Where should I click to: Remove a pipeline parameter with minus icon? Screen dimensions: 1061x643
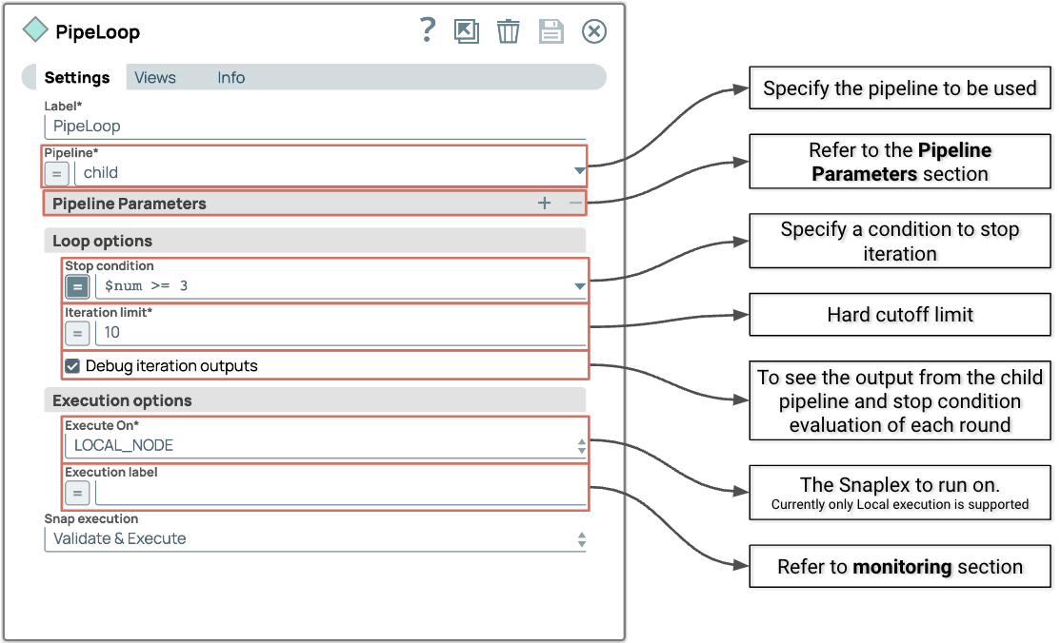click(574, 203)
